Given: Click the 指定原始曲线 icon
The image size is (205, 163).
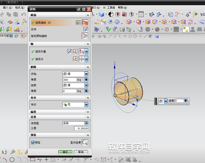Looking at the screenshot, I should point(85,36).
